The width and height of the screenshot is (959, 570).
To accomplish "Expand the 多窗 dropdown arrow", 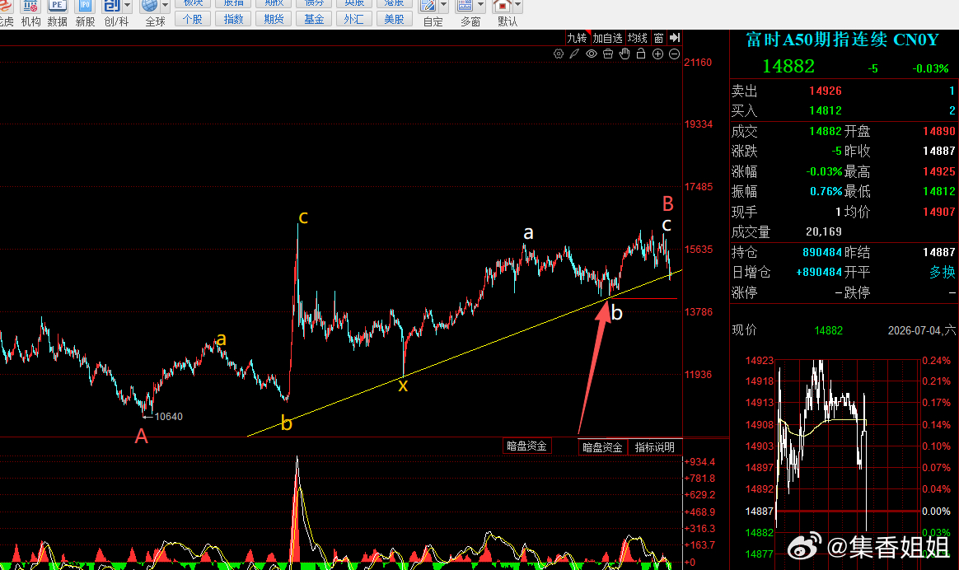I will click(481, 6).
